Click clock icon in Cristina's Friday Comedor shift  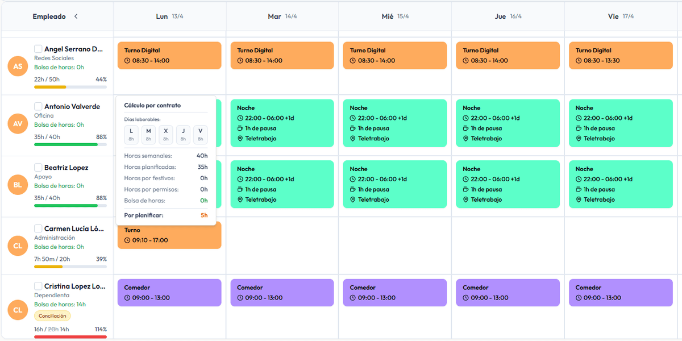[x=579, y=298]
